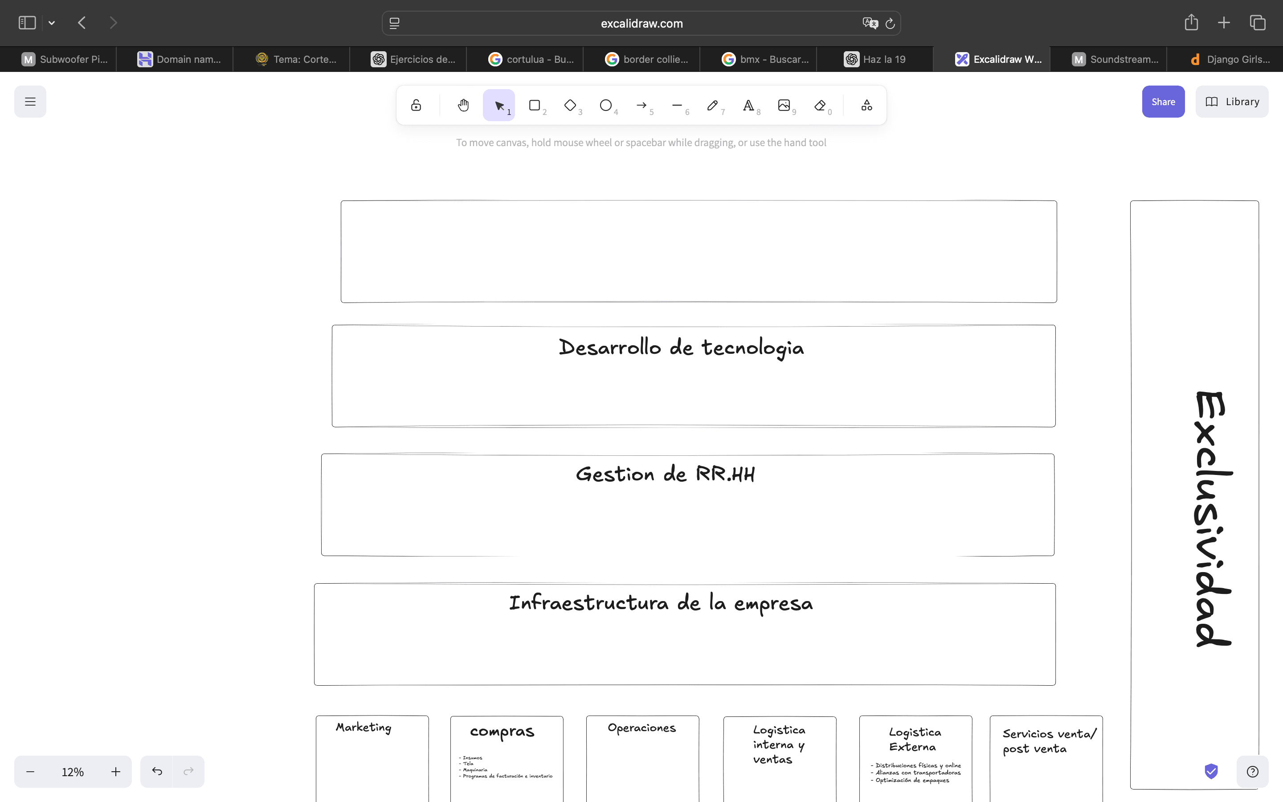Viewport: 1283px width, 802px height.
Task: Select the freehand Draw pencil tool
Action: click(712, 105)
